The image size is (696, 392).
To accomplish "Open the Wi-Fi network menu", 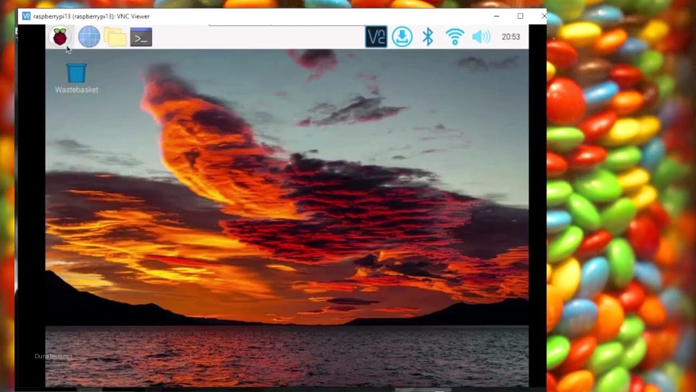I will tap(455, 37).
